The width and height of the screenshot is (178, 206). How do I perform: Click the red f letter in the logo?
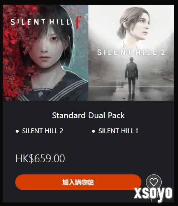[78, 22]
